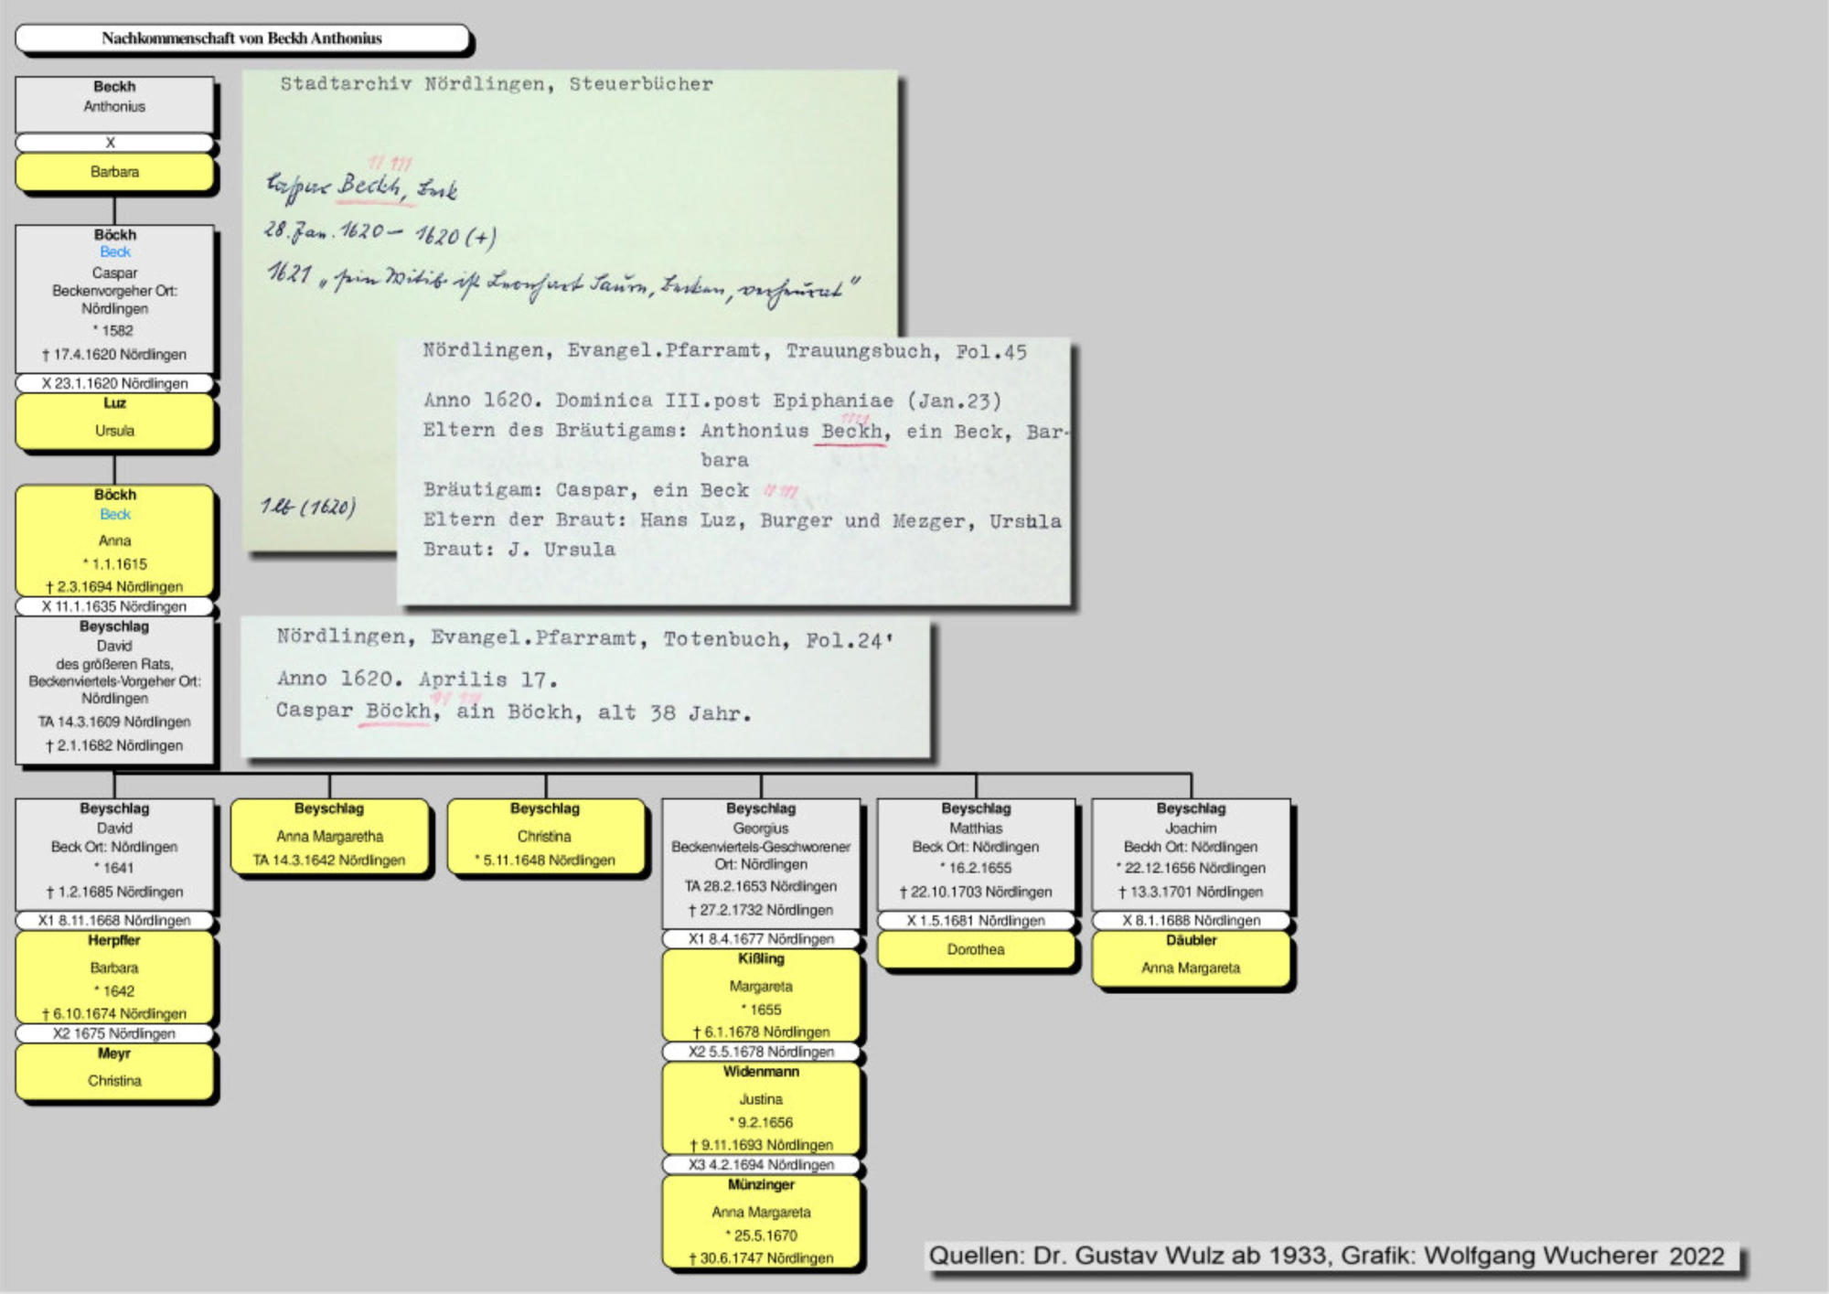
Task: Click the Quellen Dr. Gustav Wulz credit label
Action: [x=1326, y=1256]
